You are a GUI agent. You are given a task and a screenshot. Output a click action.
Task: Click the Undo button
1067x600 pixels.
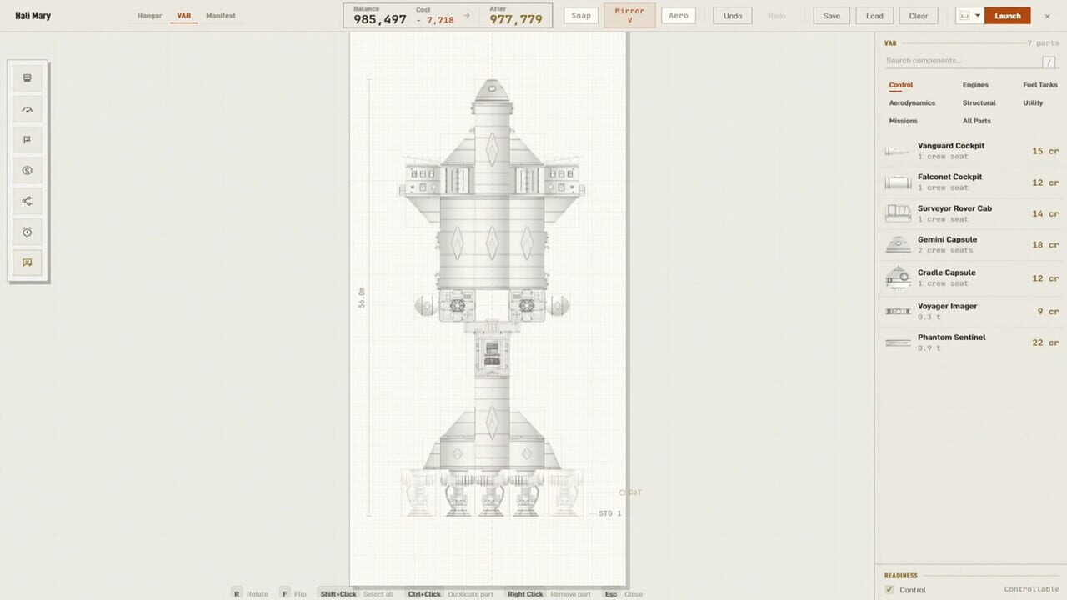pyautogui.click(x=733, y=16)
